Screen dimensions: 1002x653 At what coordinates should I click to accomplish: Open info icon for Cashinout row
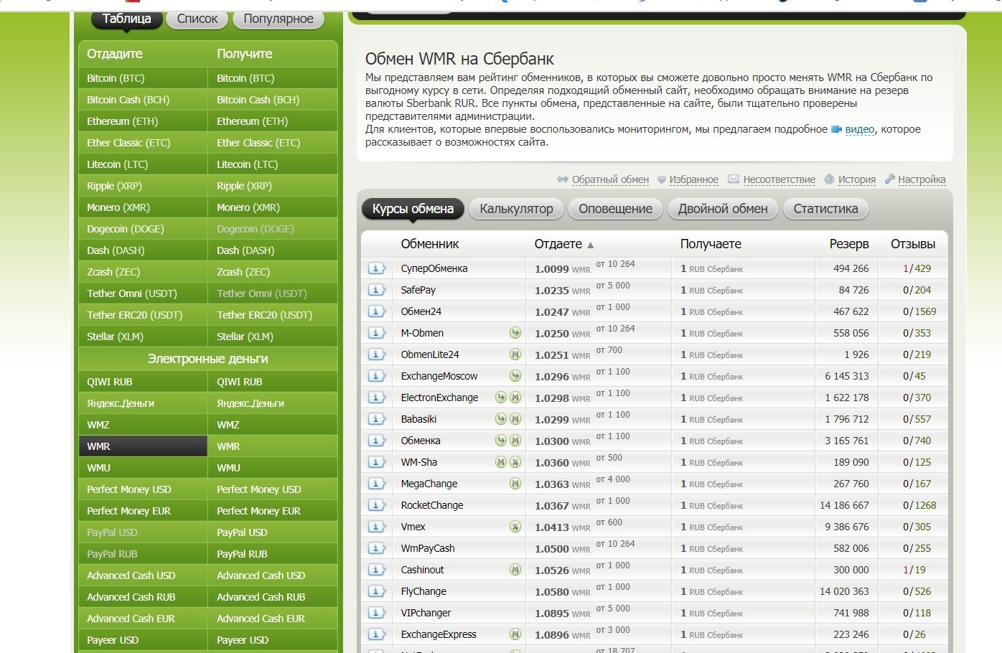pyautogui.click(x=376, y=570)
